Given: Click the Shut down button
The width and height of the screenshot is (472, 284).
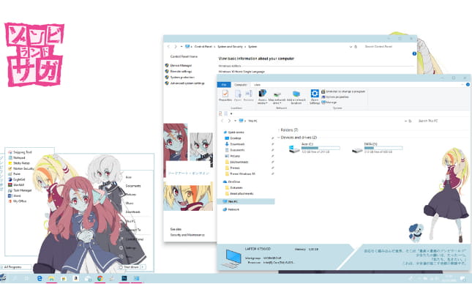Looking at the screenshot, I should coord(130,267).
